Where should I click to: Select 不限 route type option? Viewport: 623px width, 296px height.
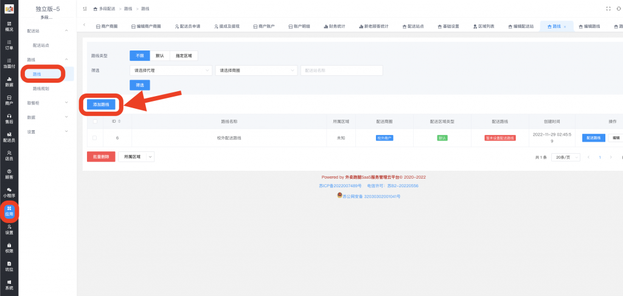click(x=140, y=56)
